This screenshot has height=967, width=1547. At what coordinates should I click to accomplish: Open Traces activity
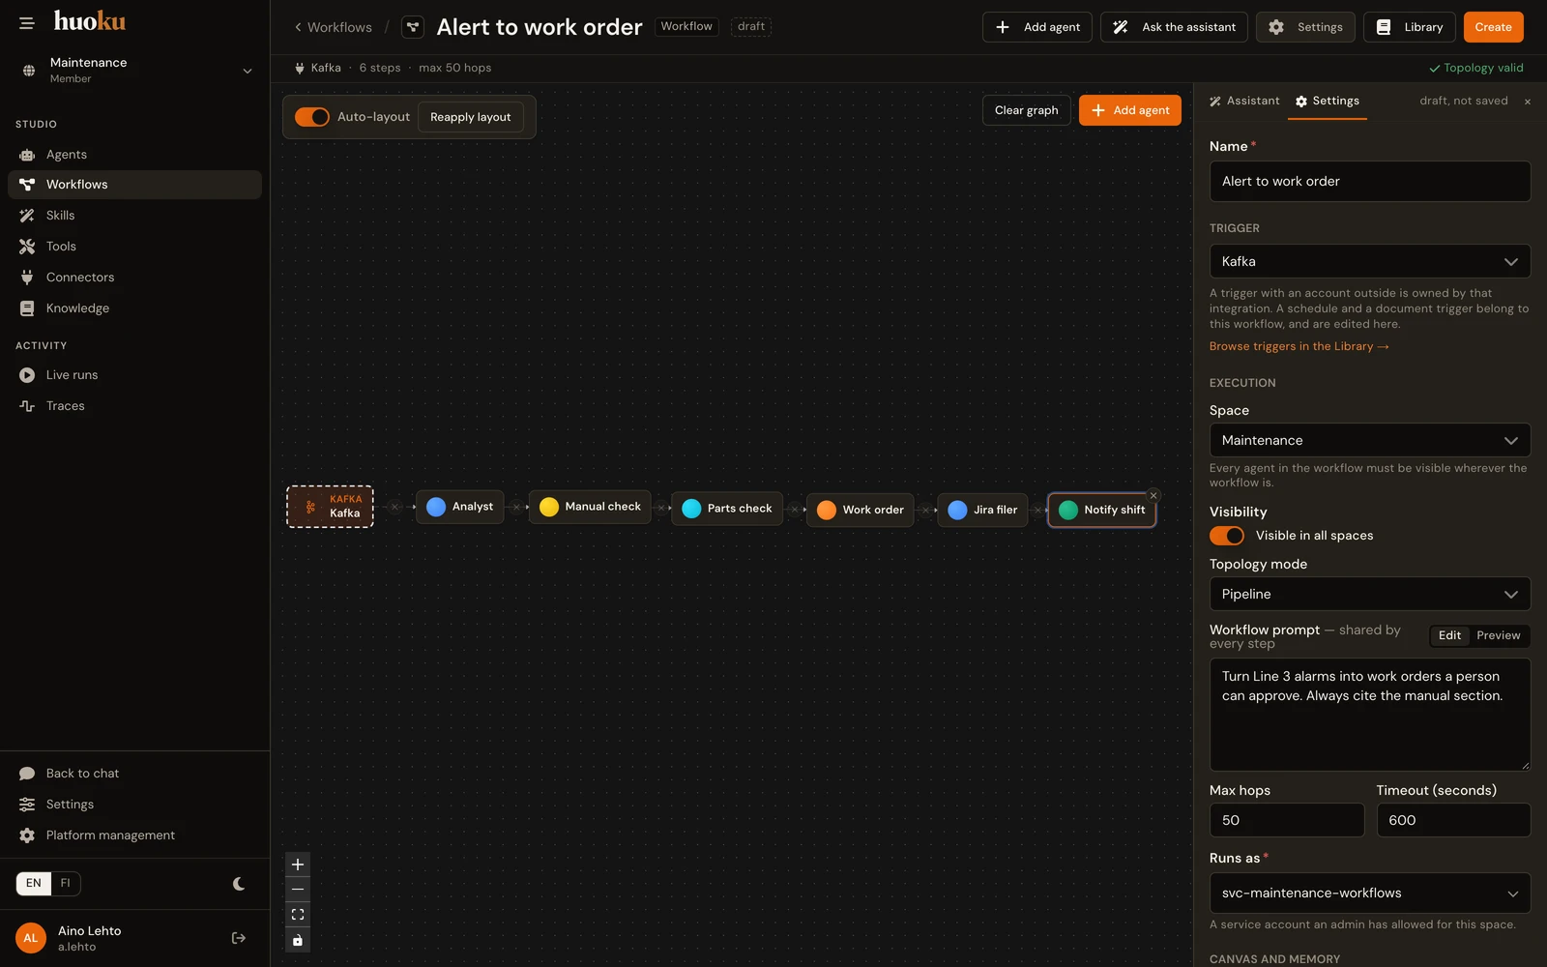point(134,406)
